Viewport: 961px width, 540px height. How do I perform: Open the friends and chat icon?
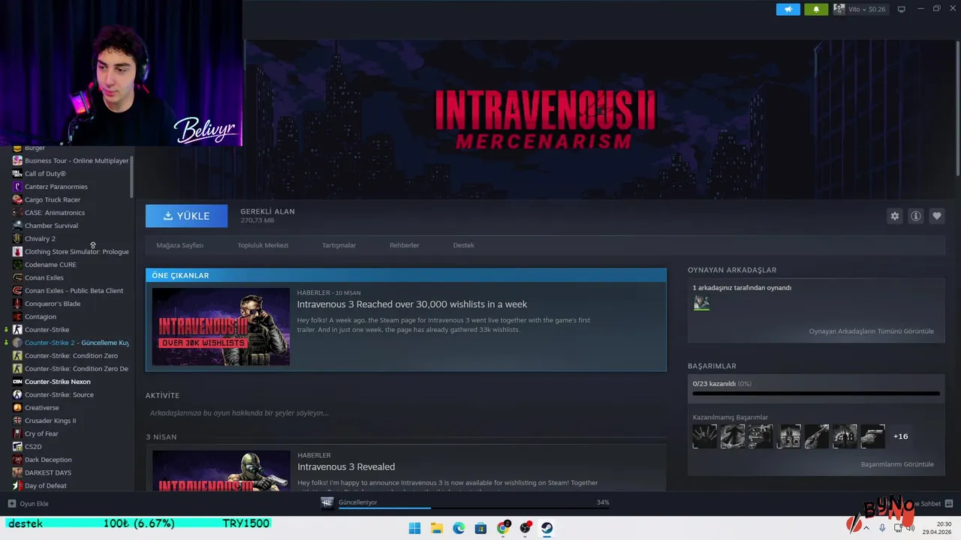(948, 504)
